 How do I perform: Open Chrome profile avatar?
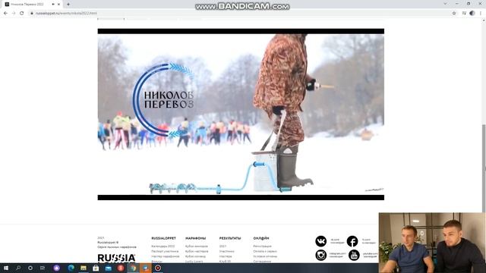pos(472,13)
